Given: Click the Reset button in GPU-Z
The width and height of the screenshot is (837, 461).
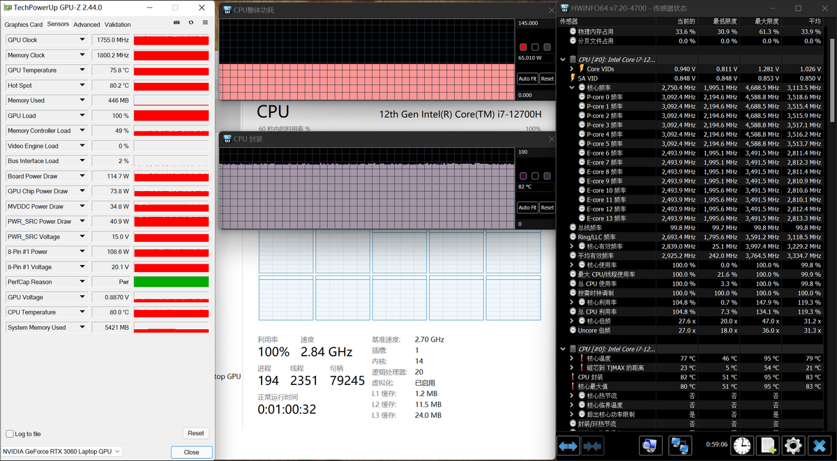Looking at the screenshot, I should (196, 433).
